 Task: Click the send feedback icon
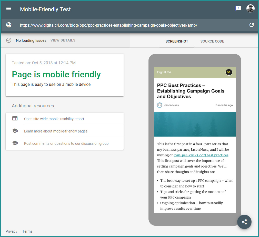click(x=238, y=8)
